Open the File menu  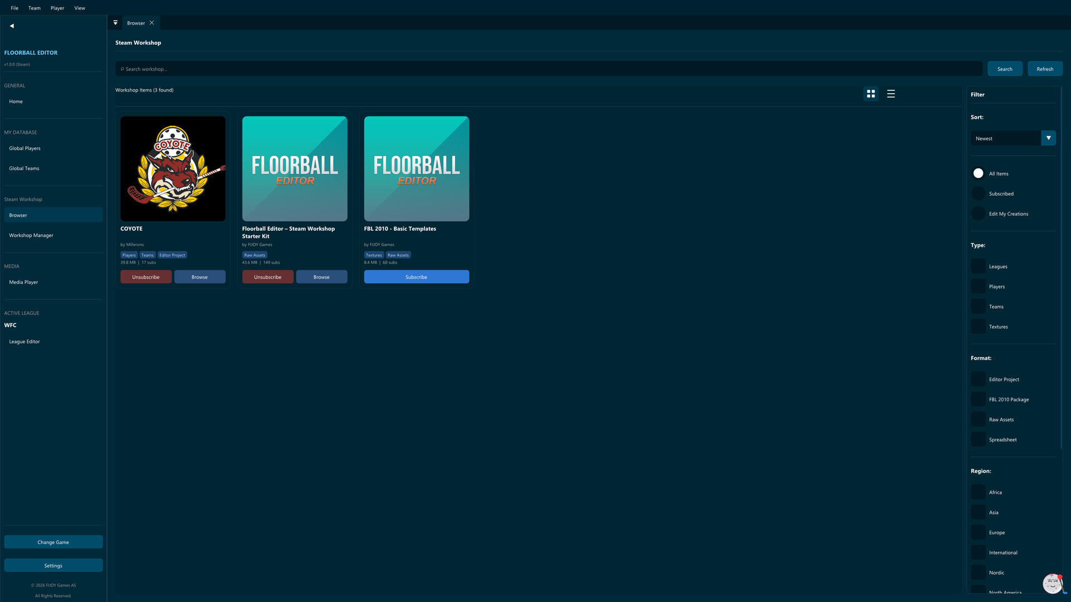(x=14, y=8)
